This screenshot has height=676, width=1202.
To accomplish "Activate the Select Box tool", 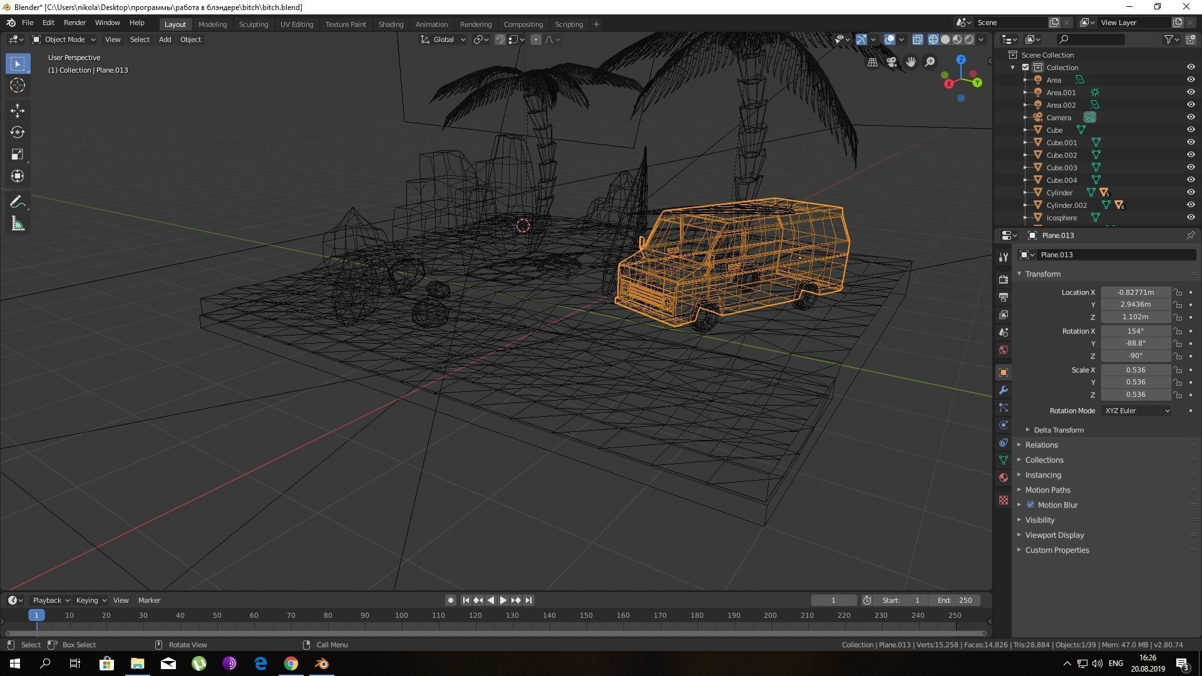I will (18, 64).
